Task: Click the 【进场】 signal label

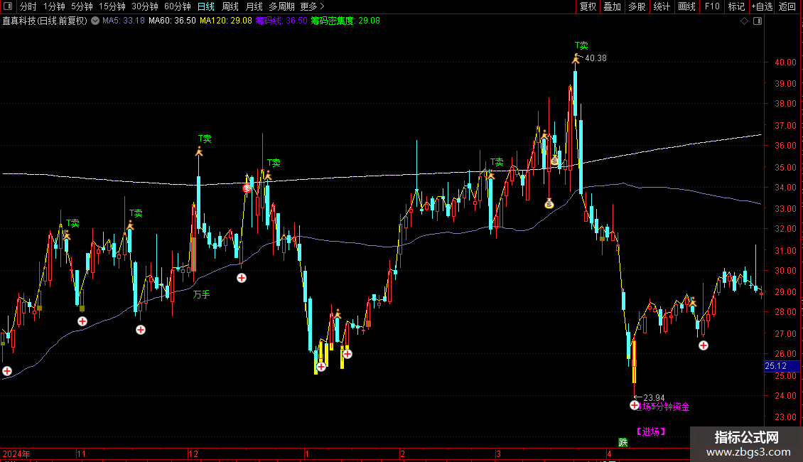Action: (650, 431)
